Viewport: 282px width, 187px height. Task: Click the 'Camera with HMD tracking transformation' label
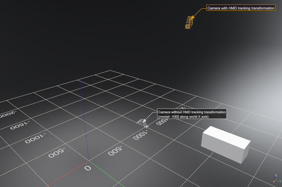(x=240, y=8)
